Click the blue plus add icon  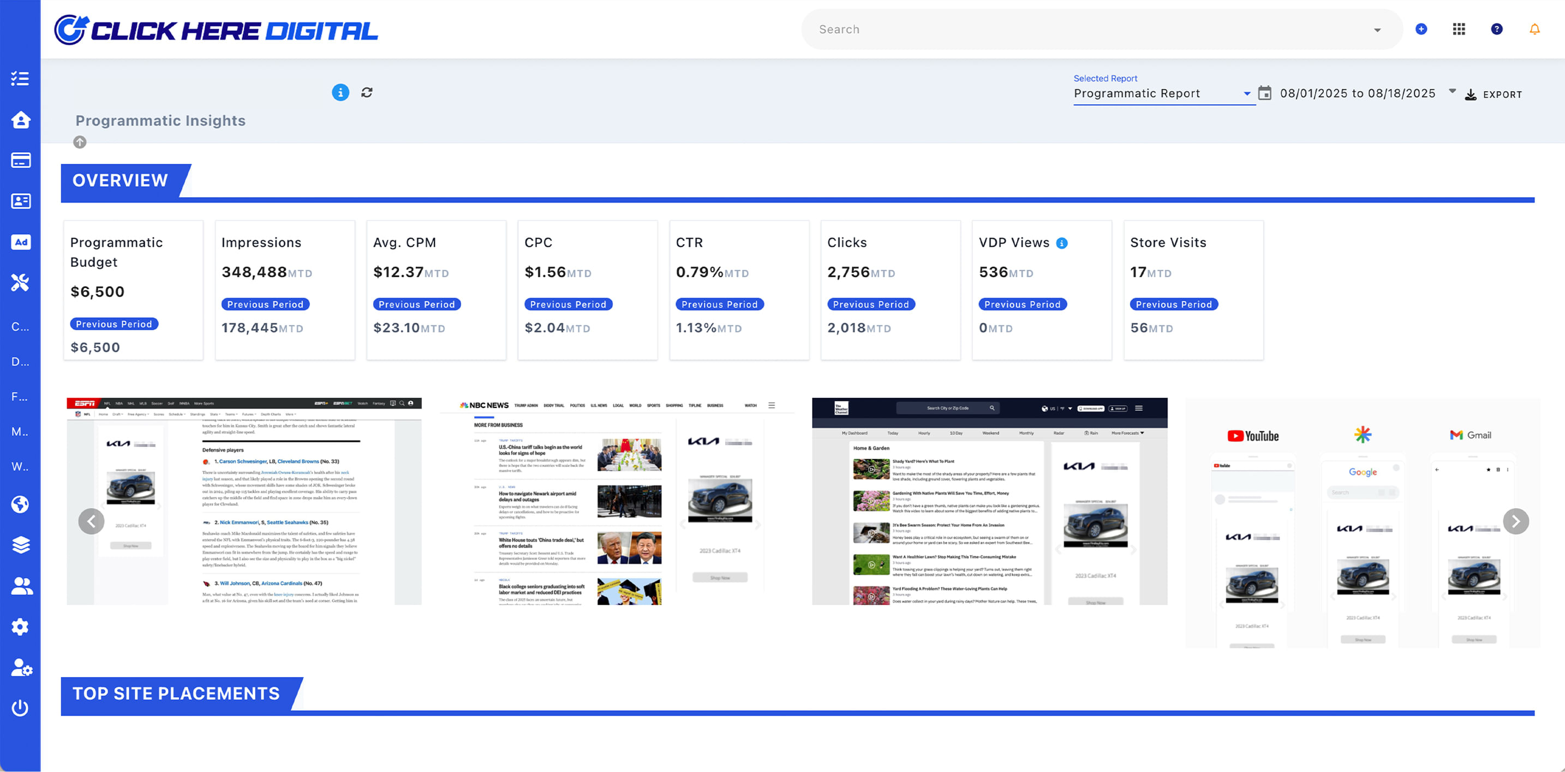(x=1421, y=29)
